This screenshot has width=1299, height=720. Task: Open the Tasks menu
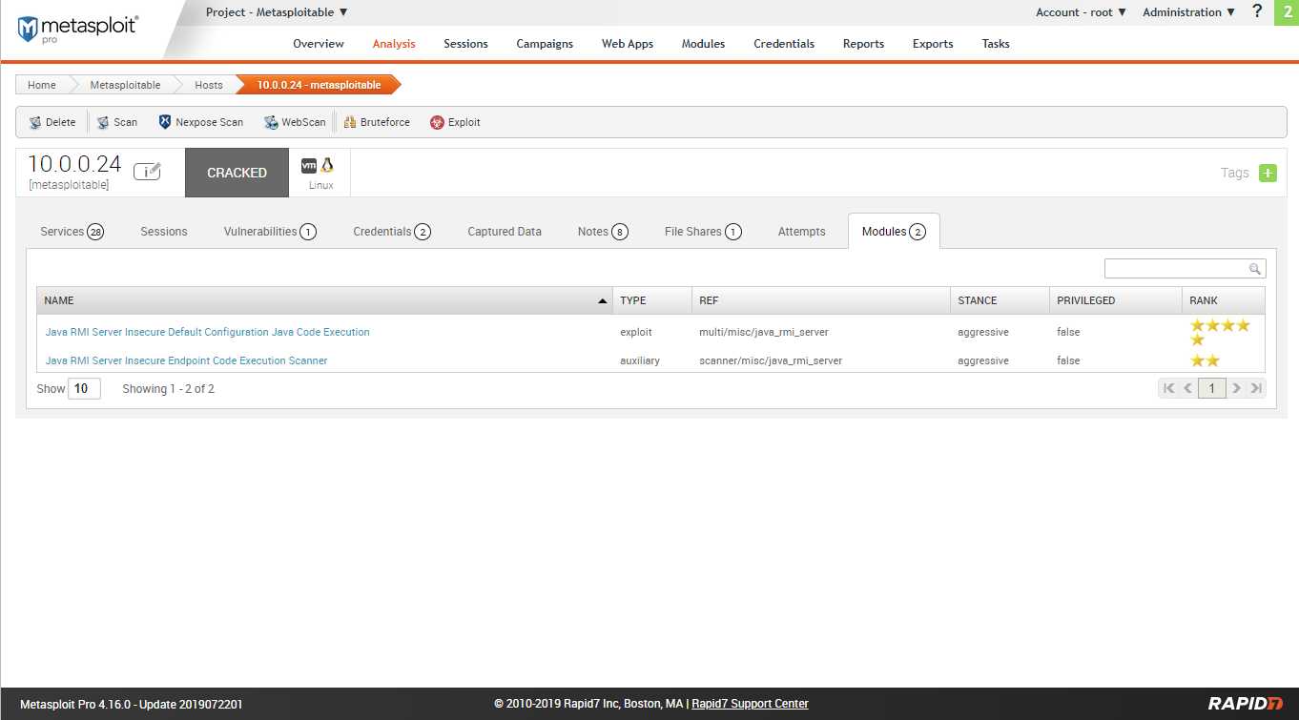click(x=996, y=44)
